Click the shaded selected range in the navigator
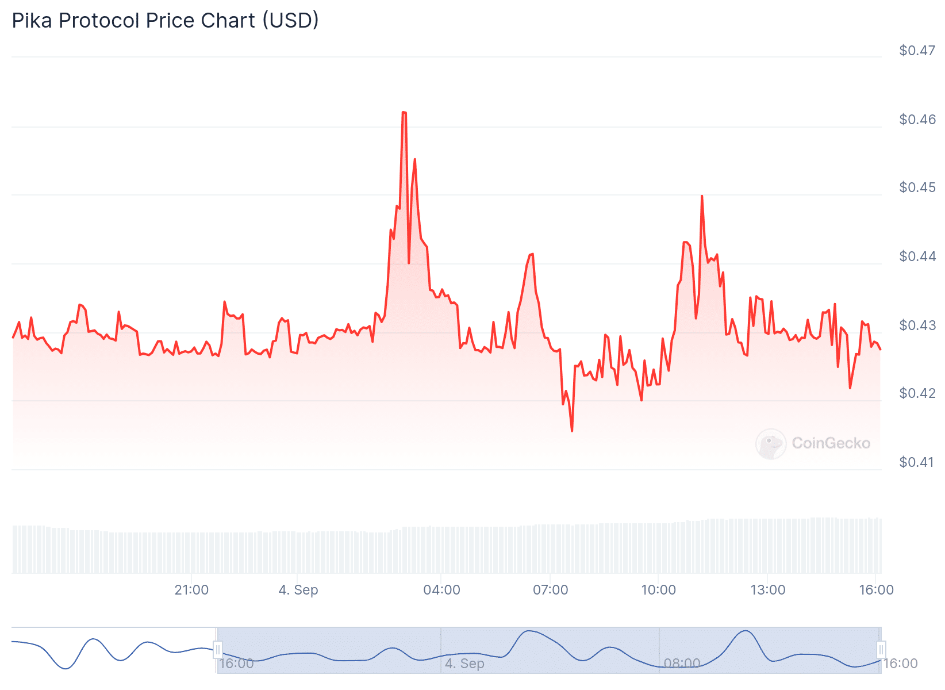Viewport: 945px width, 690px height. coord(546,650)
